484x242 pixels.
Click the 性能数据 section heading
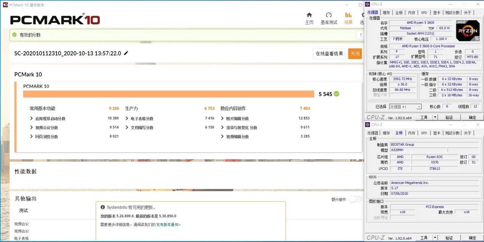[x=26, y=172]
